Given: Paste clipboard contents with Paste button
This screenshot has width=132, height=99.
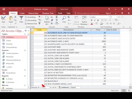Looking at the screenshot, I should point(11,20).
